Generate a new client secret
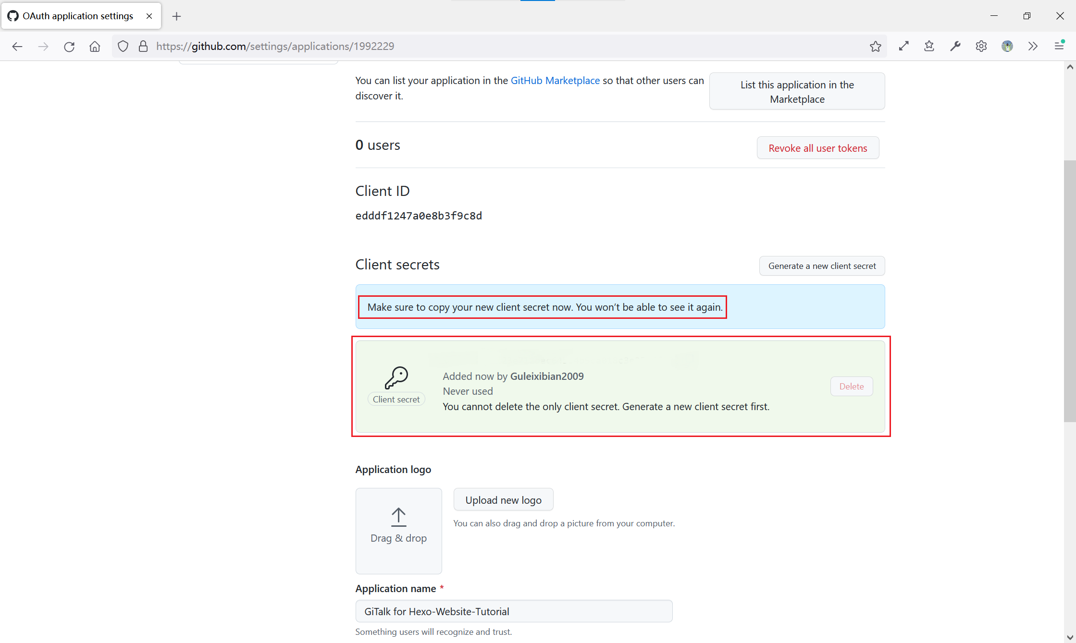 point(822,266)
